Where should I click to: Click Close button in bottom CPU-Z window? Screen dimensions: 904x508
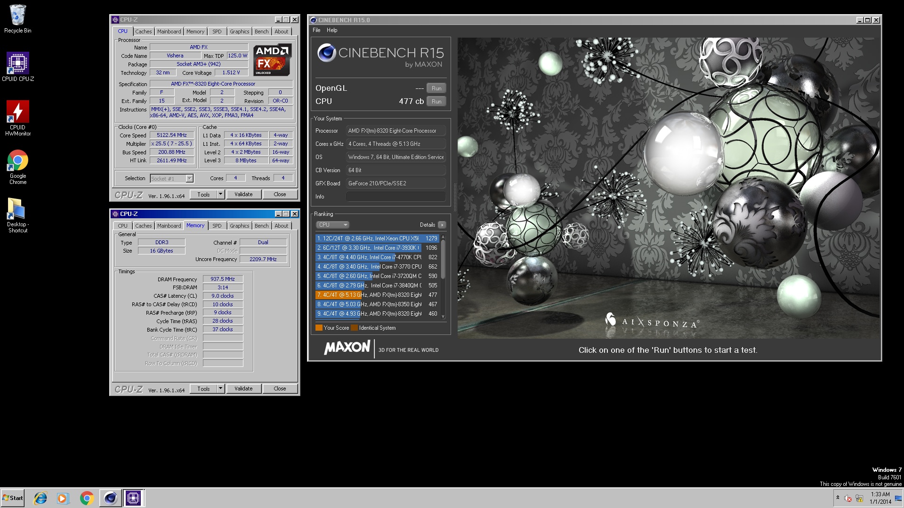pos(280,389)
